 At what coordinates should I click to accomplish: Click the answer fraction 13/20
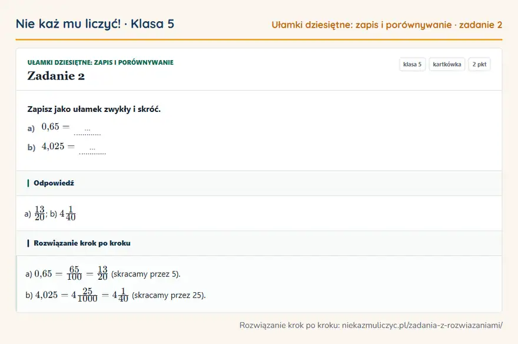[39, 213]
